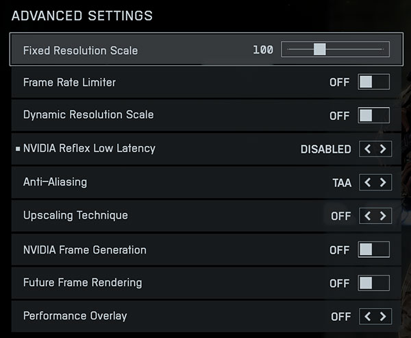The height and width of the screenshot is (338, 411).
Task: Click the Anti-Aliasing setting label
Action: coord(55,182)
